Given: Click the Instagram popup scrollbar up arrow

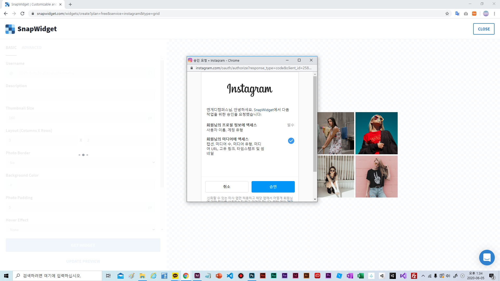Looking at the screenshot, I should click(x=315, y=74).
